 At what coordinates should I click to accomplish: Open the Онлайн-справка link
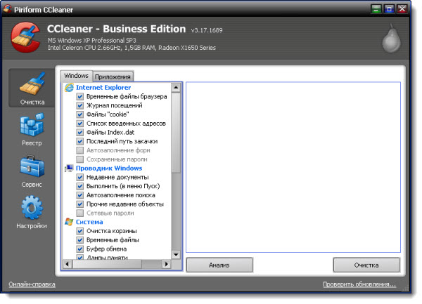click(32, 284)
